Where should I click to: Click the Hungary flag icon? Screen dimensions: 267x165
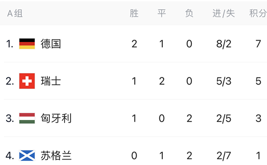pyautogui.click(x=27, y=118)
